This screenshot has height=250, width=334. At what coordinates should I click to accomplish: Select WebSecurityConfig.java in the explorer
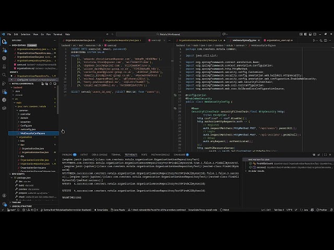click(32, 133)
